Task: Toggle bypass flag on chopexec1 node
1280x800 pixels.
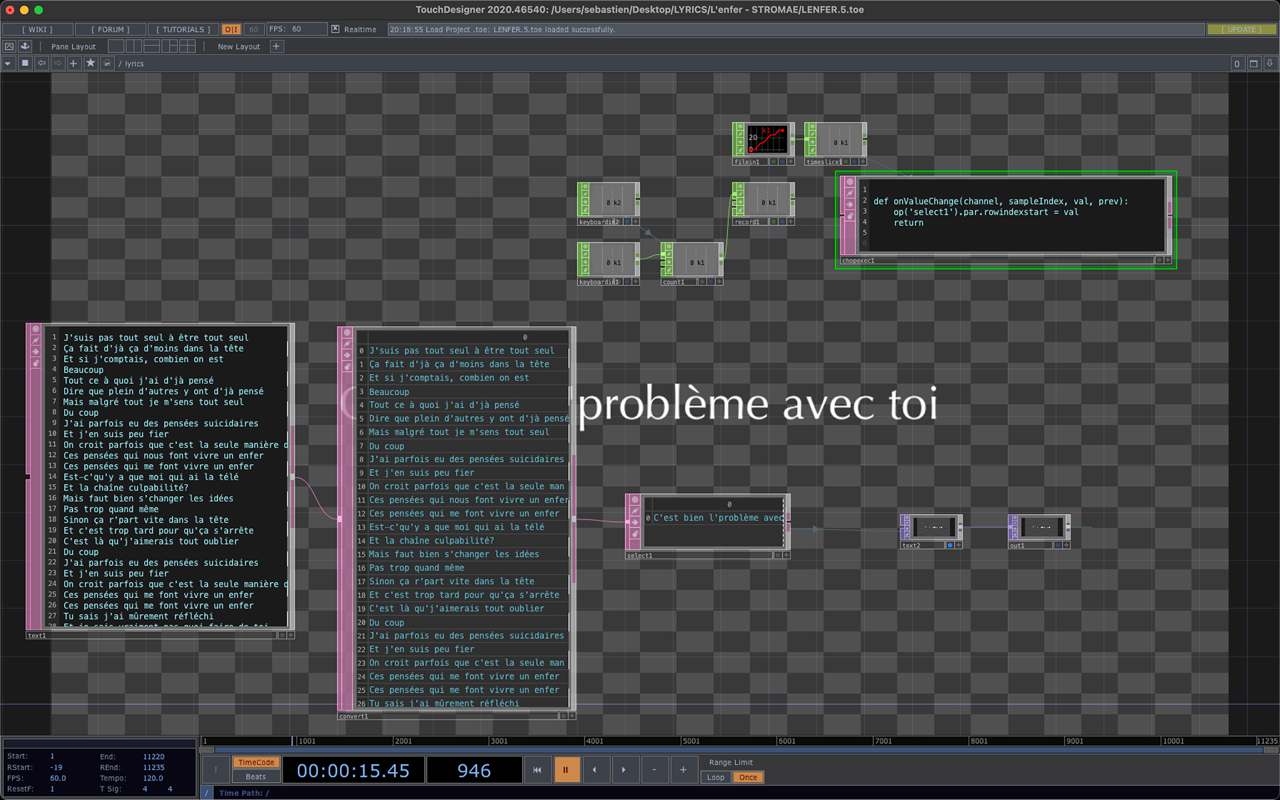Action: (x=849, y=205)
